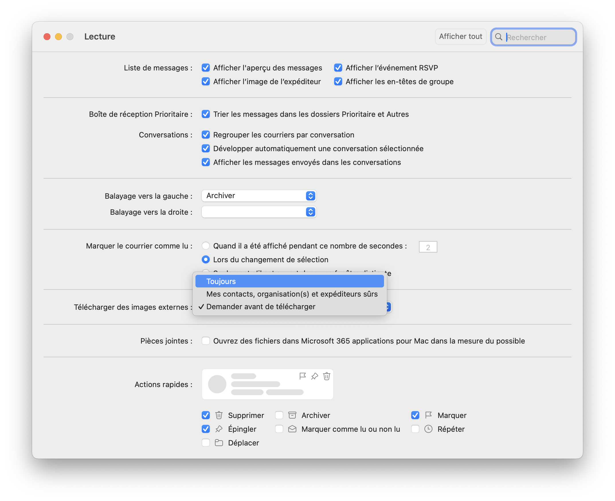Enable the Pièces jointes Microsoft 365 checkbox
This screenshot has width=615, height=501.
tap(206, 341)
